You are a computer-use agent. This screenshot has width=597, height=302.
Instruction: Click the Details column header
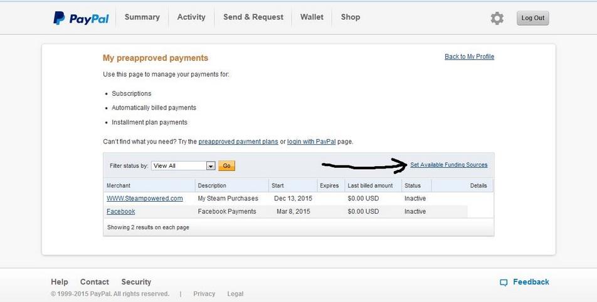[478, 185]
